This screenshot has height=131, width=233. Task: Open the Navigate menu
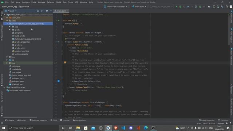pos(25,2)
